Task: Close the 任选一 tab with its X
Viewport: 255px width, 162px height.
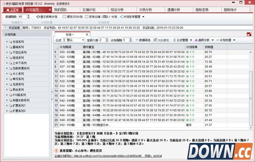Action: [87, 34]
